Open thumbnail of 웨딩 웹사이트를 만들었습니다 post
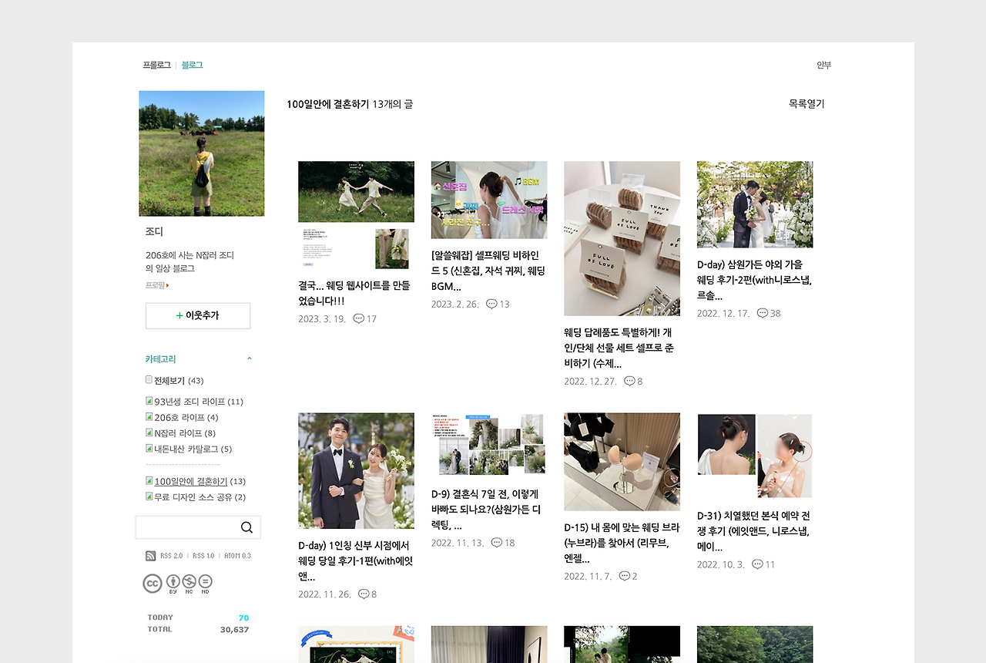This screenshot has width=986, height=663. point(356,215)
